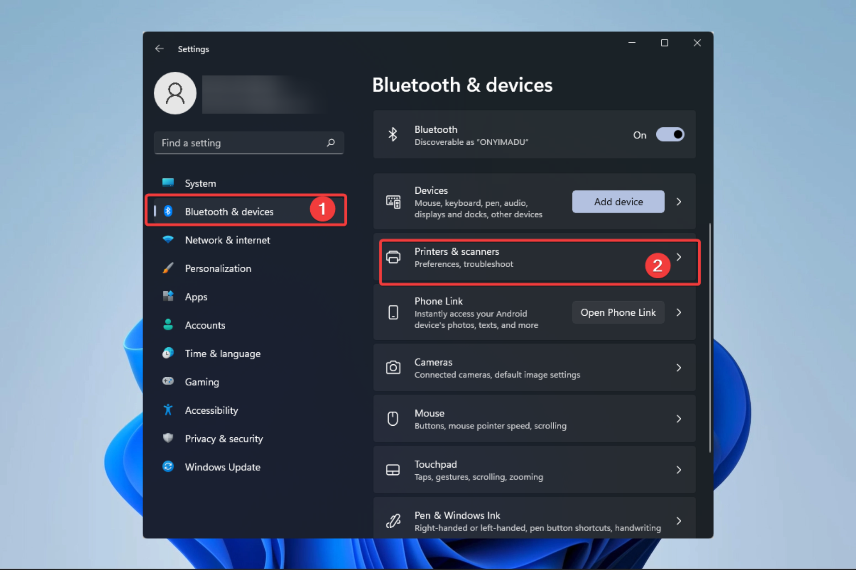Image resolution: width=856 pixels, height=570 pixels.
Task: Click the Cameras settings icon
Action: pyautogui.click(x=393, y=367)
